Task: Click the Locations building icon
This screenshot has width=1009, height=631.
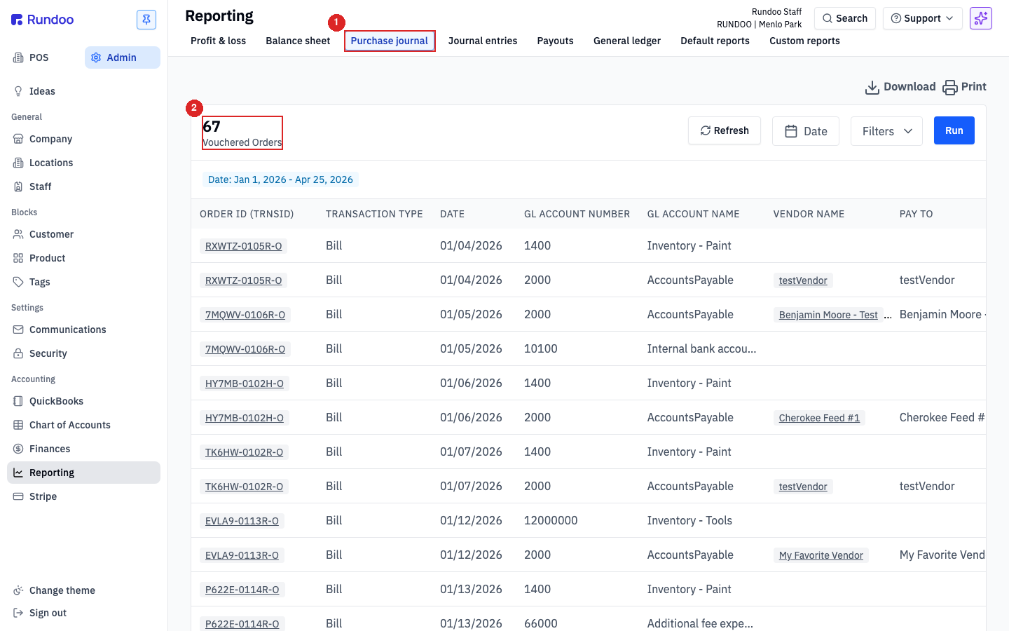Action: click(x=18, y=163)
